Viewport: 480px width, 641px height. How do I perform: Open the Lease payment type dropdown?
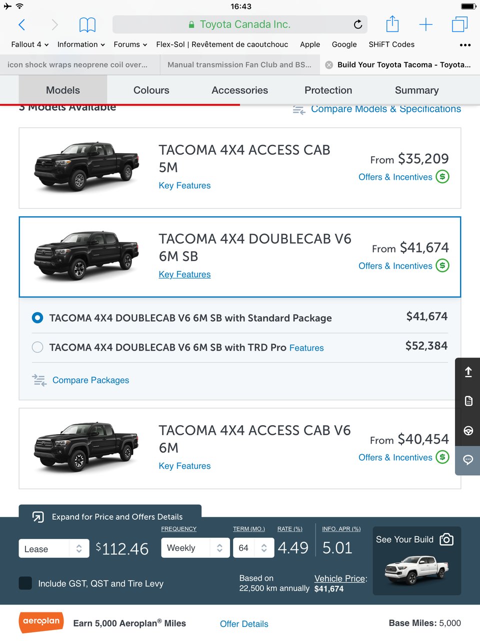[x=54, y=548]
